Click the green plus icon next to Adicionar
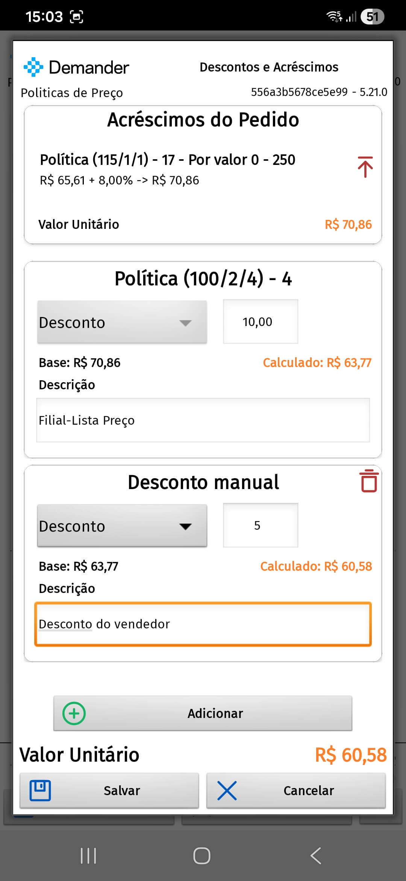The width and height of the screenshot is (406, 881). 74,712
